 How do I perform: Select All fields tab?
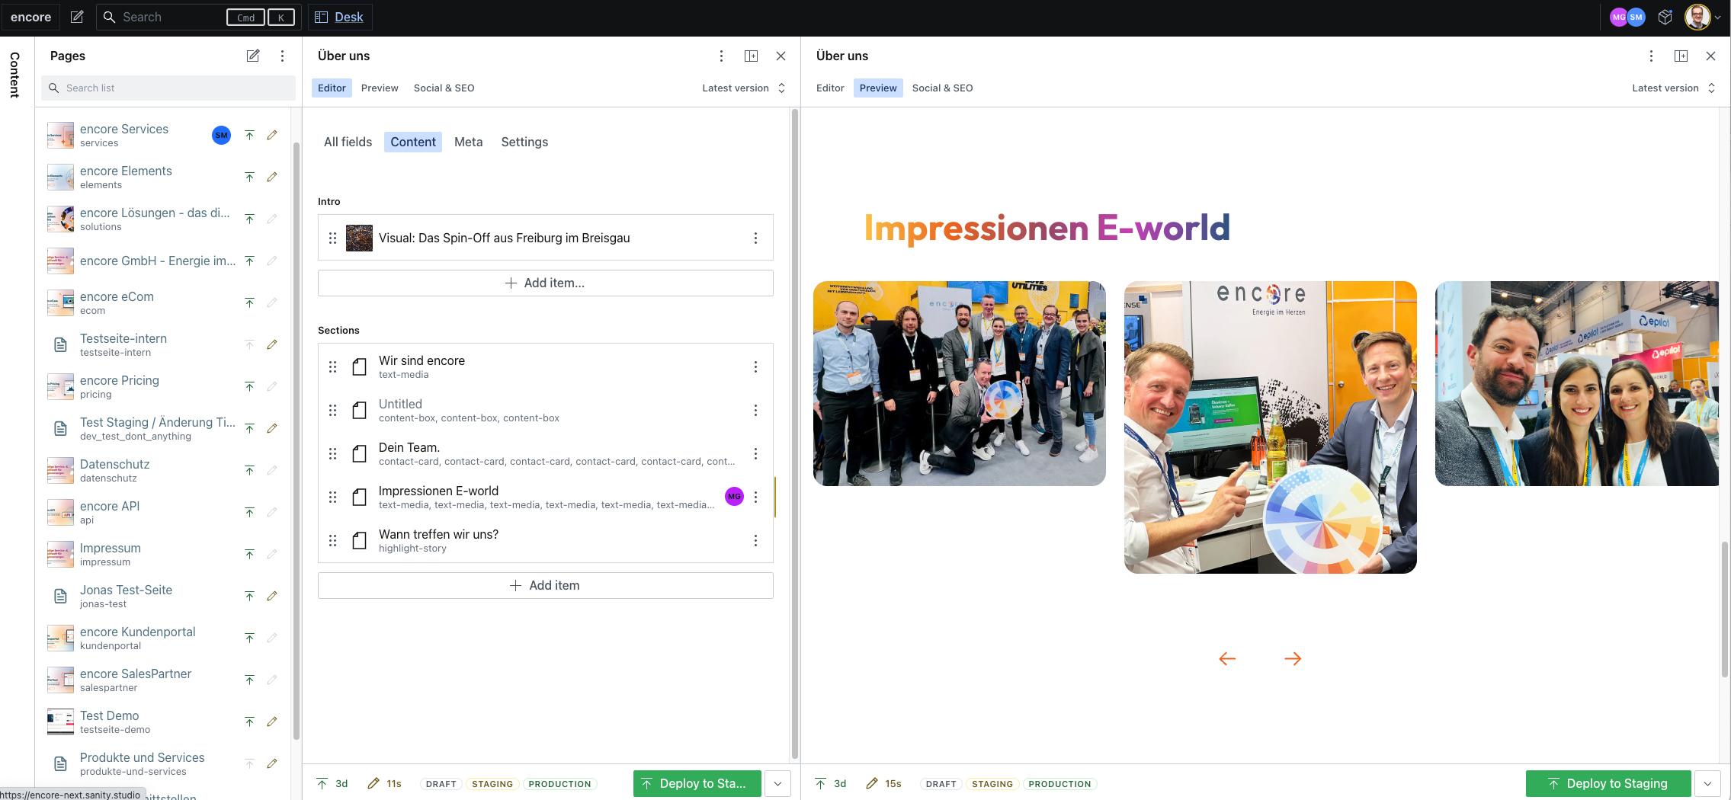pyautogui.click(x=348, y=142)
